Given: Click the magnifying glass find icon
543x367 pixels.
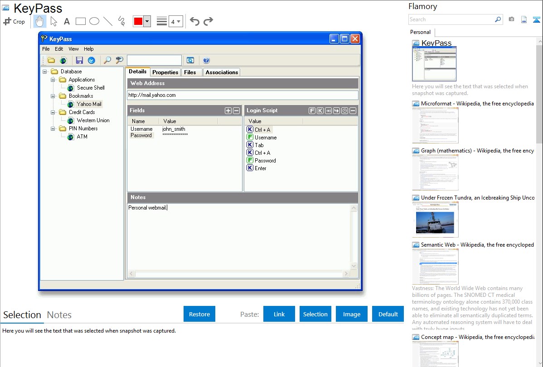Looking at the screenshot, I should coord(107,60).
